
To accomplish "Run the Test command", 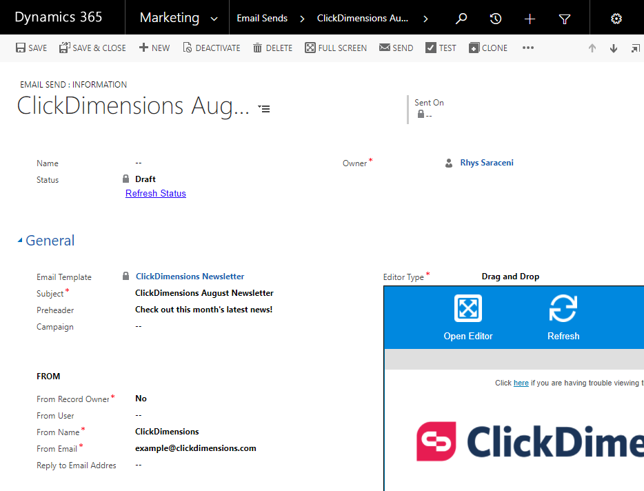I will [441, 48].
